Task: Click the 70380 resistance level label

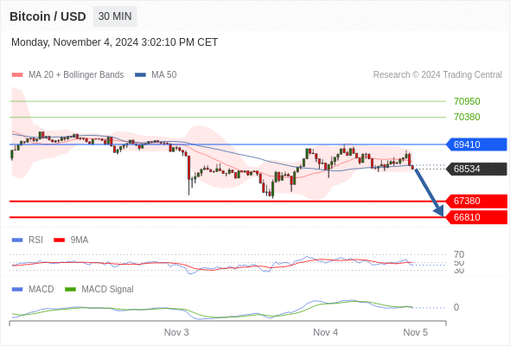Action: pyautogui.click(x=467, y=117)
